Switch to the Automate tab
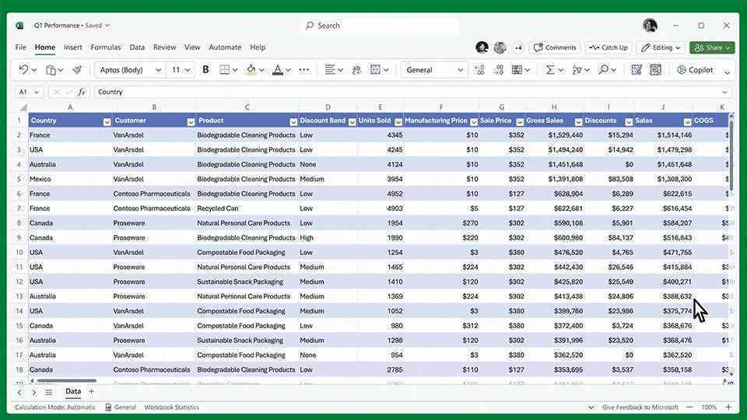The image size is (747, 420). tap(225, 47)
